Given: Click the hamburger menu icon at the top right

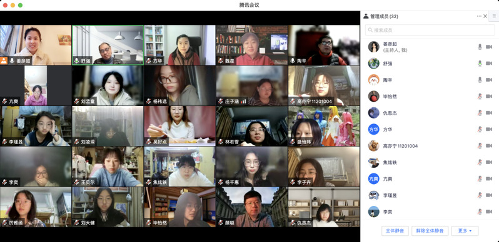Looking at the screenshot, I should (x=494, y=16).
